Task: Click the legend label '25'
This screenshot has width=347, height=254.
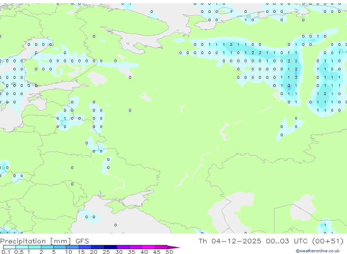Action: click(x=107, y=252)
